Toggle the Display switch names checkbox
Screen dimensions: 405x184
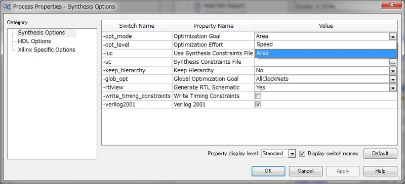[x=302, y=154]
